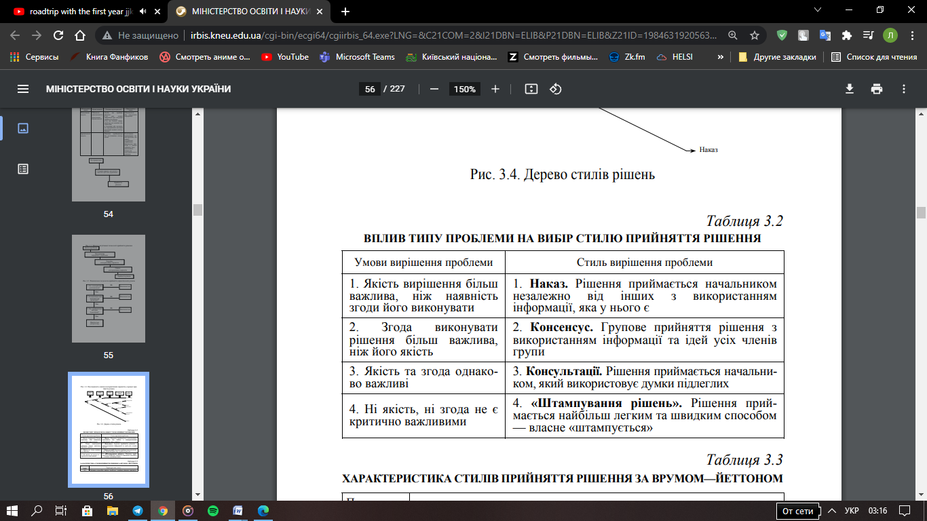Click the Консенсус table cell
This screenshot has width=927, height=521.
(645, 339)
